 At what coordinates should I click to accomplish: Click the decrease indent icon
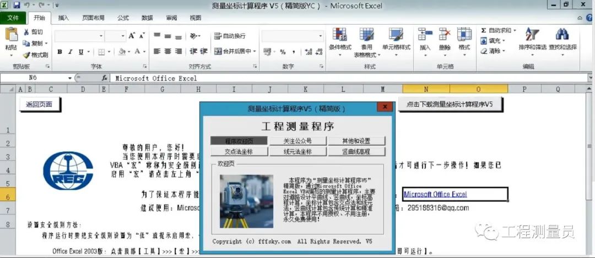tap(193, 51)
